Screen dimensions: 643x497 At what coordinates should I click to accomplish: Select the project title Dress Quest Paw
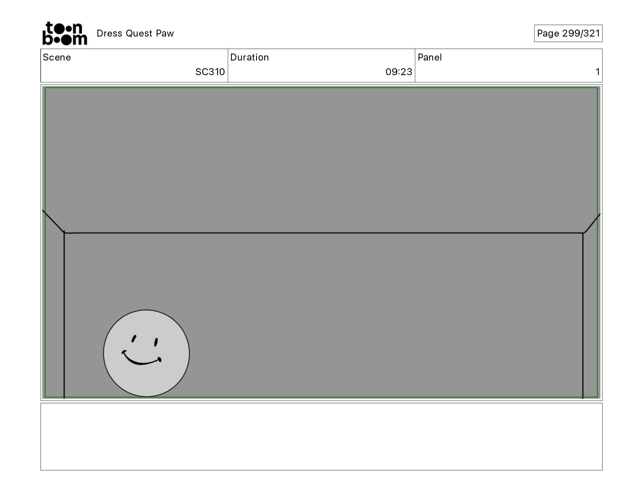135,33
